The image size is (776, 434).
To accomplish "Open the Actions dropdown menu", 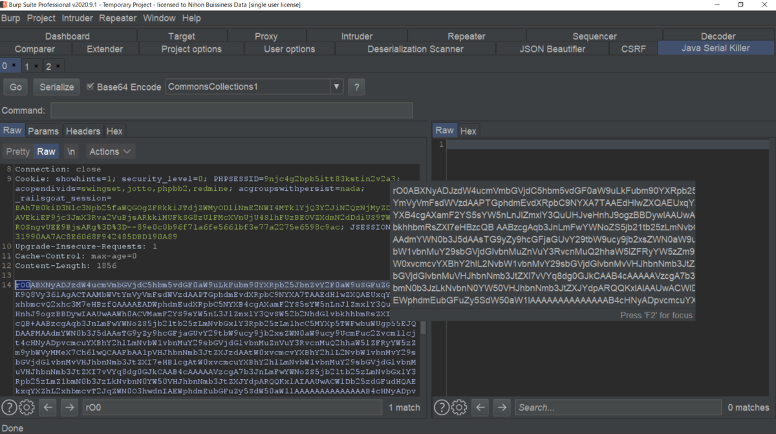I will click(110, 151).
